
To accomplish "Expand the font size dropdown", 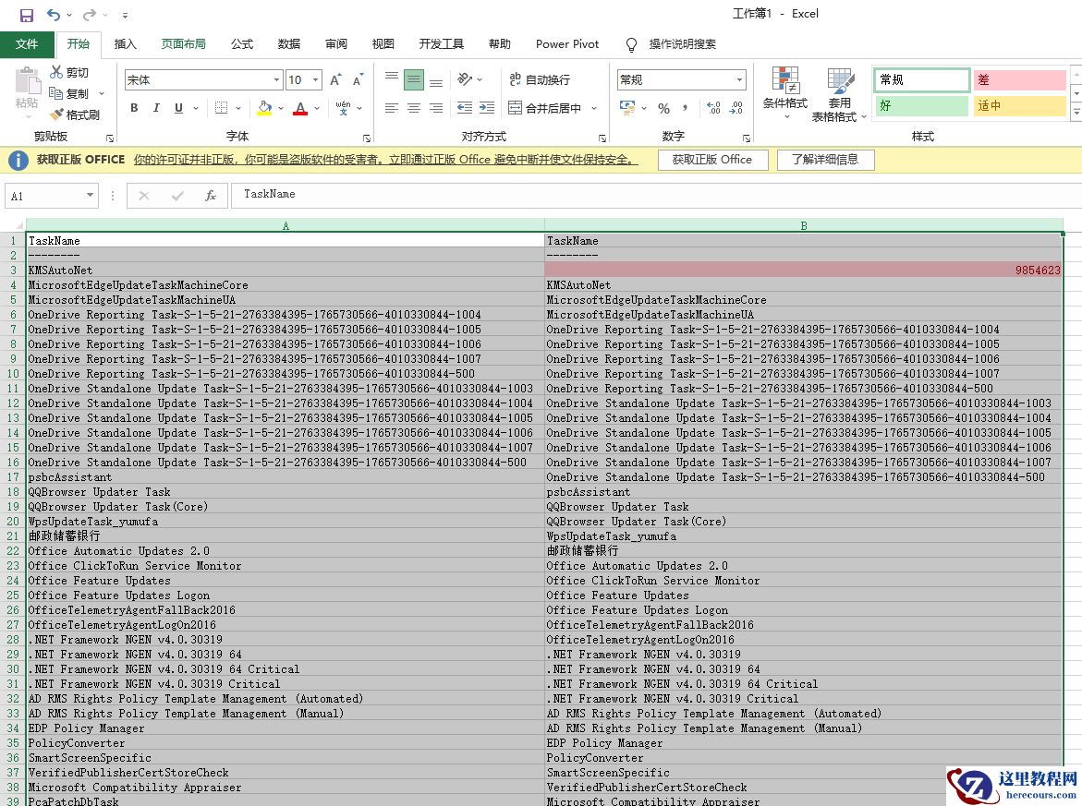I will coord(315,80).
